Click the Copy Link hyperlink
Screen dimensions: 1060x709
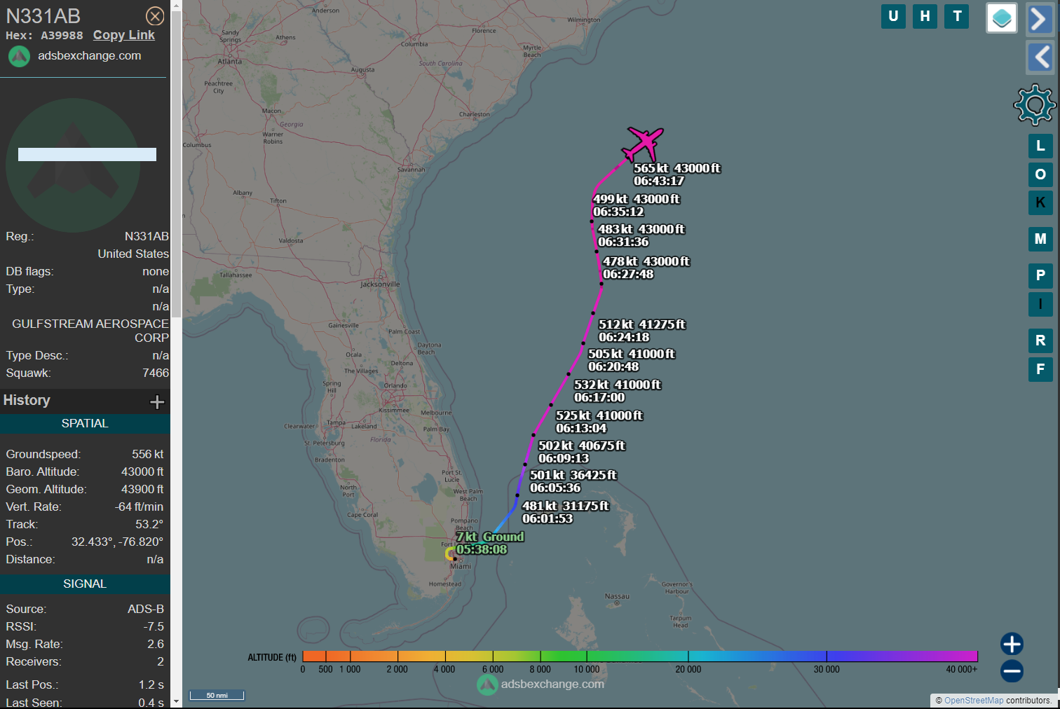(x=124, y=35)
